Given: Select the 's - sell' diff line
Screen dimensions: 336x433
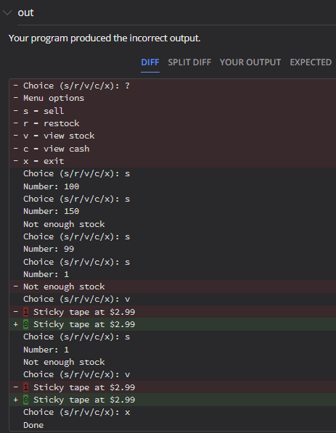Looking at the screenshot, I should 173,111.
